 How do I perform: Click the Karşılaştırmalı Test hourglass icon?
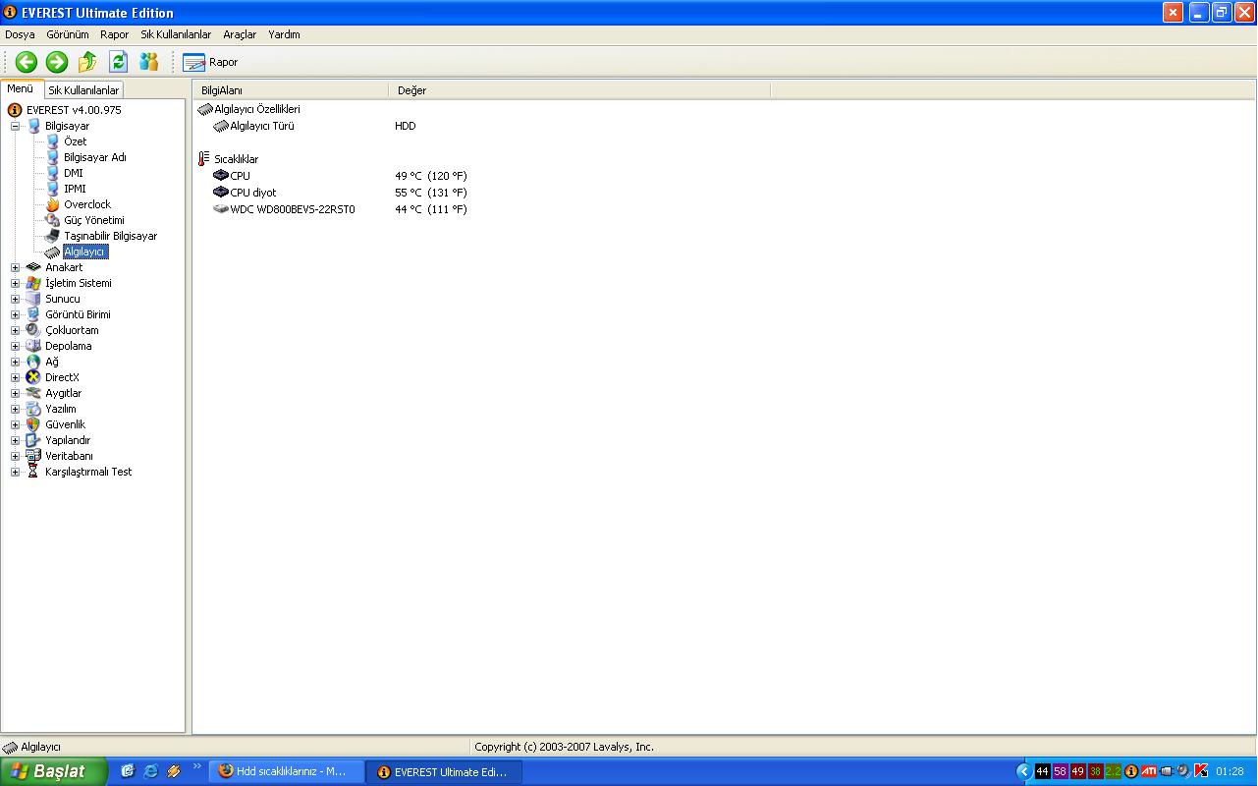pyautogui.click(x=33, y=472)
